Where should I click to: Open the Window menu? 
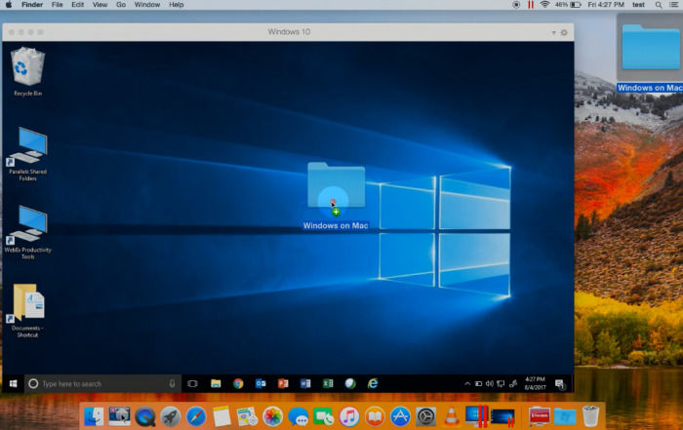click(x=146, y=5)
